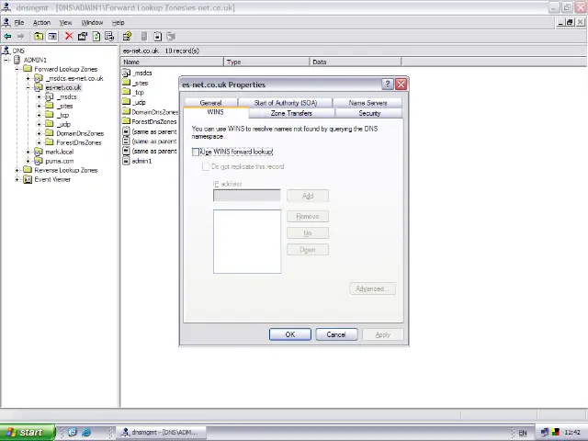This screenshot has height=441, width=588.
Task: Click OK in the Properties dialog
Action: (290, 334)
